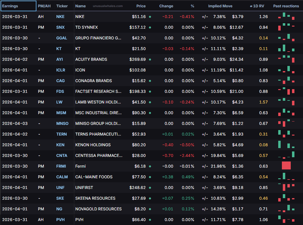The width and height of the screenshot is (303, 225).
Task: Click NIKE past reactions mini chart
Action: point(286,16)
